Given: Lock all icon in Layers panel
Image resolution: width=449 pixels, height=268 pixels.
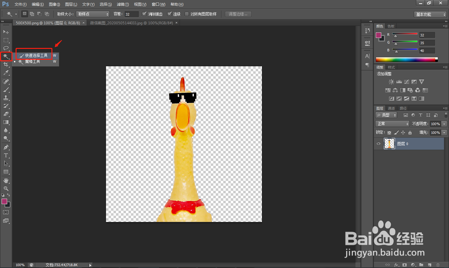Looking at the screenshot, I should point(410,133).
